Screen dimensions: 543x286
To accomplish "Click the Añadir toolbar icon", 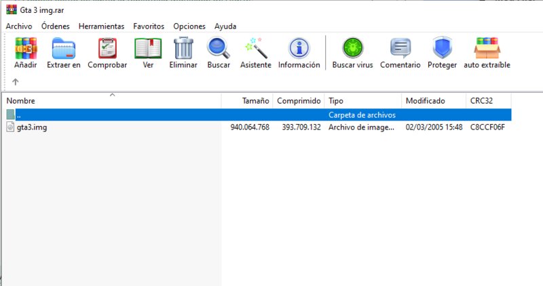I will 26,48.
